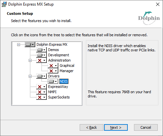Screen dimensions: 163x136
Task: Close the Dolphin Express MX Setup window
Action: [158, 4]
